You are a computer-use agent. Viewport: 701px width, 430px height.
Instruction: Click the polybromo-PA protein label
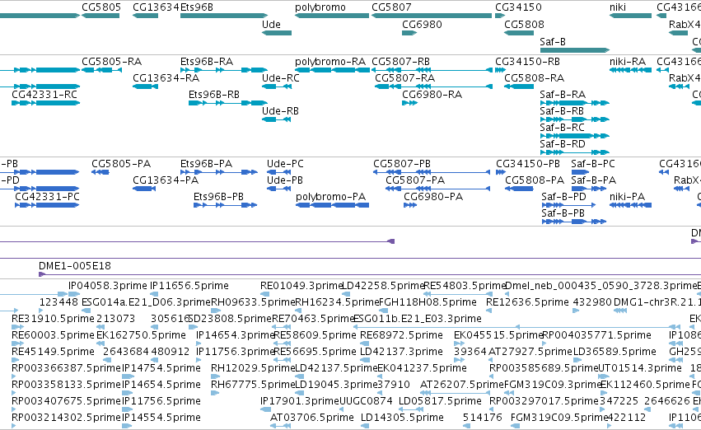pyautogui.click(x=330, y=197)
